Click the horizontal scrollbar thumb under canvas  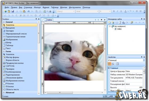click(60, 93)
